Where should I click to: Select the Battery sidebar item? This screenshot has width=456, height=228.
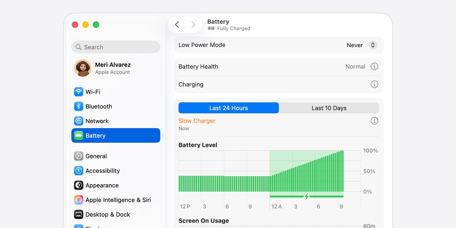pyautogui.click(x=116, y=135)
